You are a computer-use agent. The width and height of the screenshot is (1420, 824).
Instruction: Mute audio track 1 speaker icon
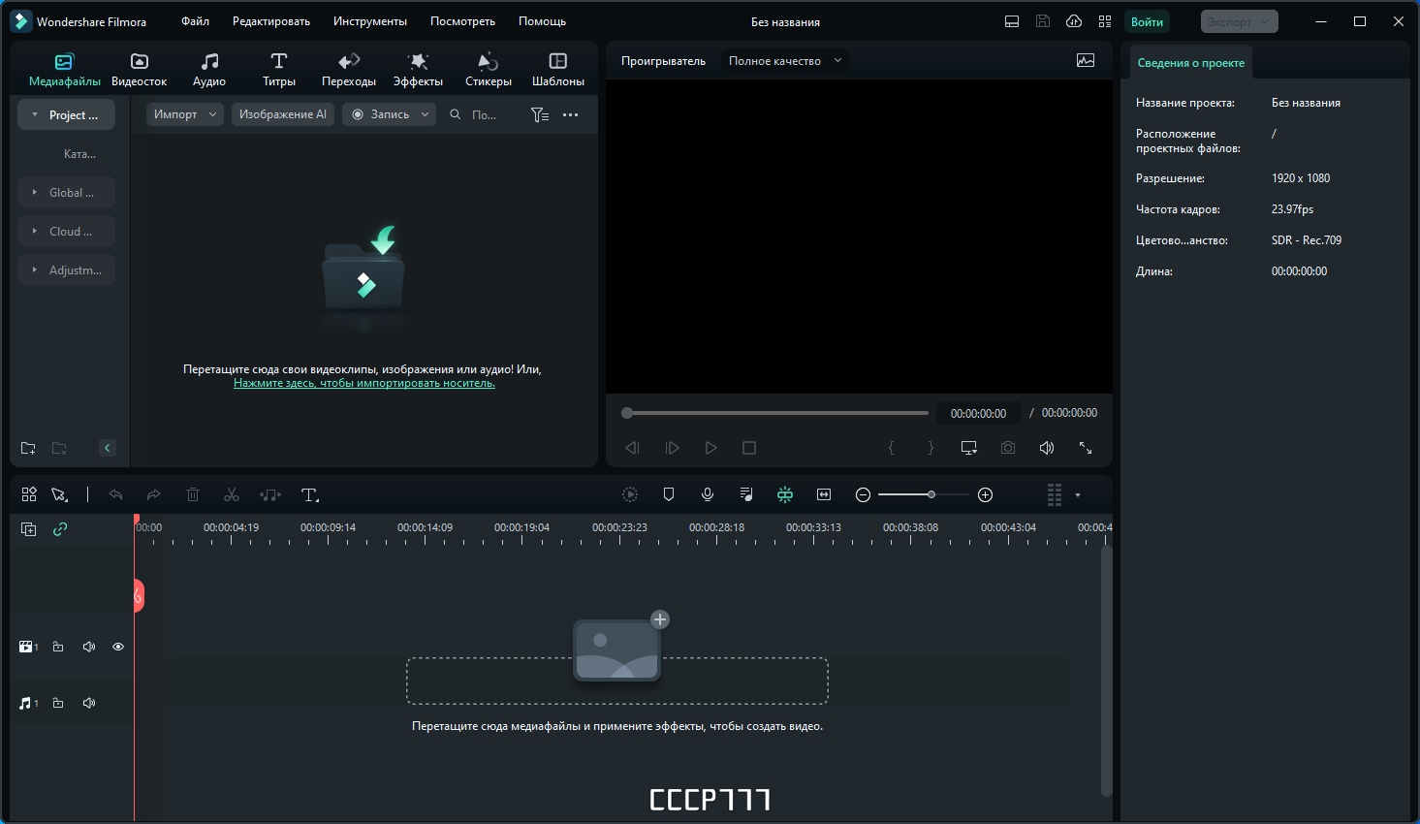(x=89, y=703)
